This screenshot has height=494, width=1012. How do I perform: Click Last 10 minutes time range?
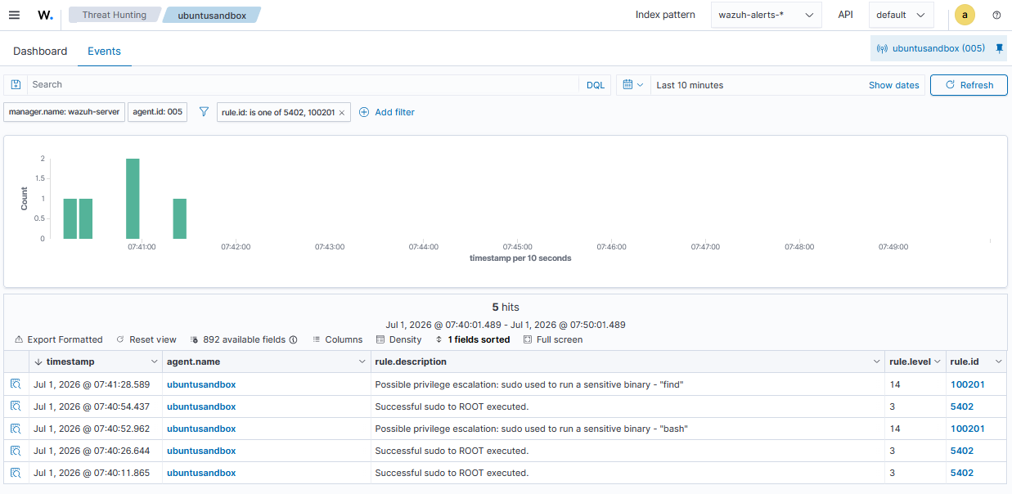[x=690, y=85]
